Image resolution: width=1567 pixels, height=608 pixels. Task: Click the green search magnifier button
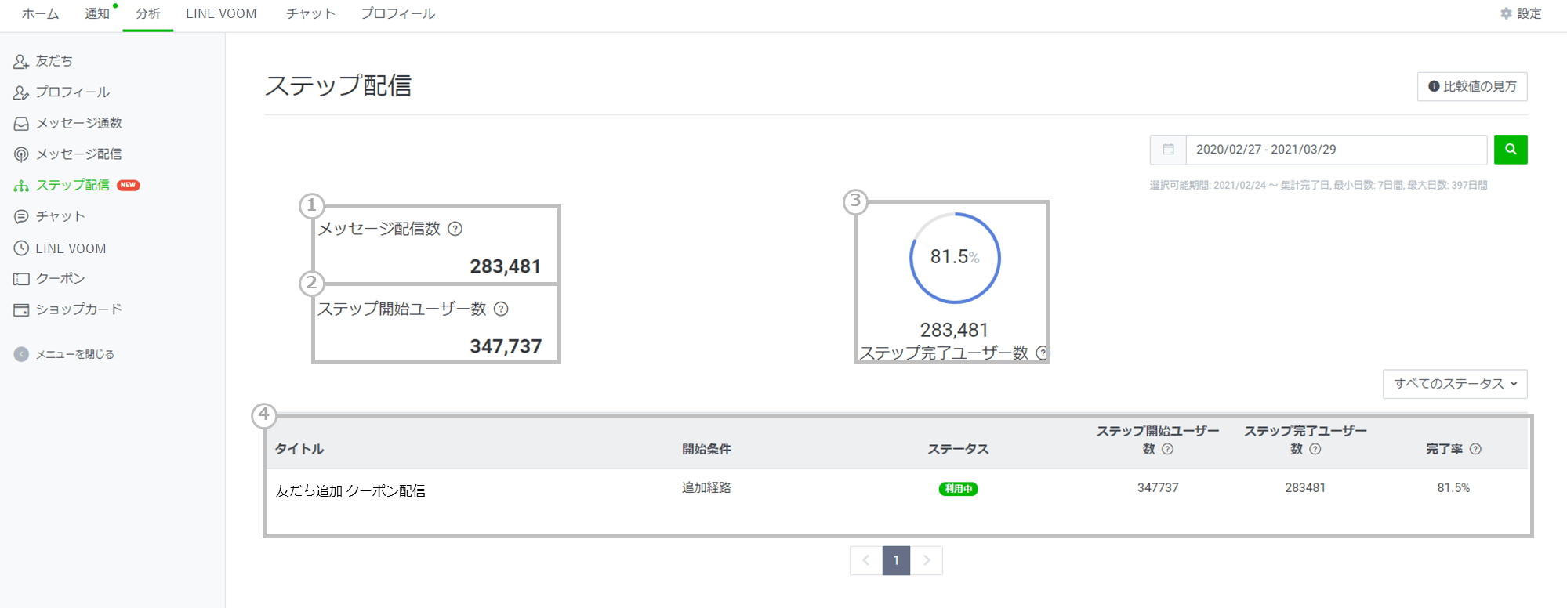tap(1510, 149)
